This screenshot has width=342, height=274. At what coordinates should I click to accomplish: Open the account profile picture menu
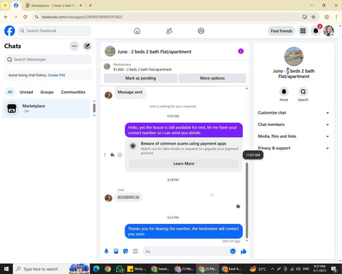tap(328, 31)
